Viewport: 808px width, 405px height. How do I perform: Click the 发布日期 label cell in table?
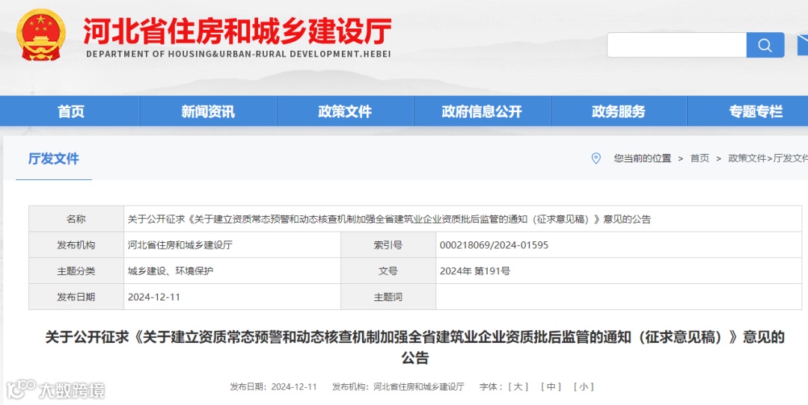pyautogui.click(x=76, y=297)
